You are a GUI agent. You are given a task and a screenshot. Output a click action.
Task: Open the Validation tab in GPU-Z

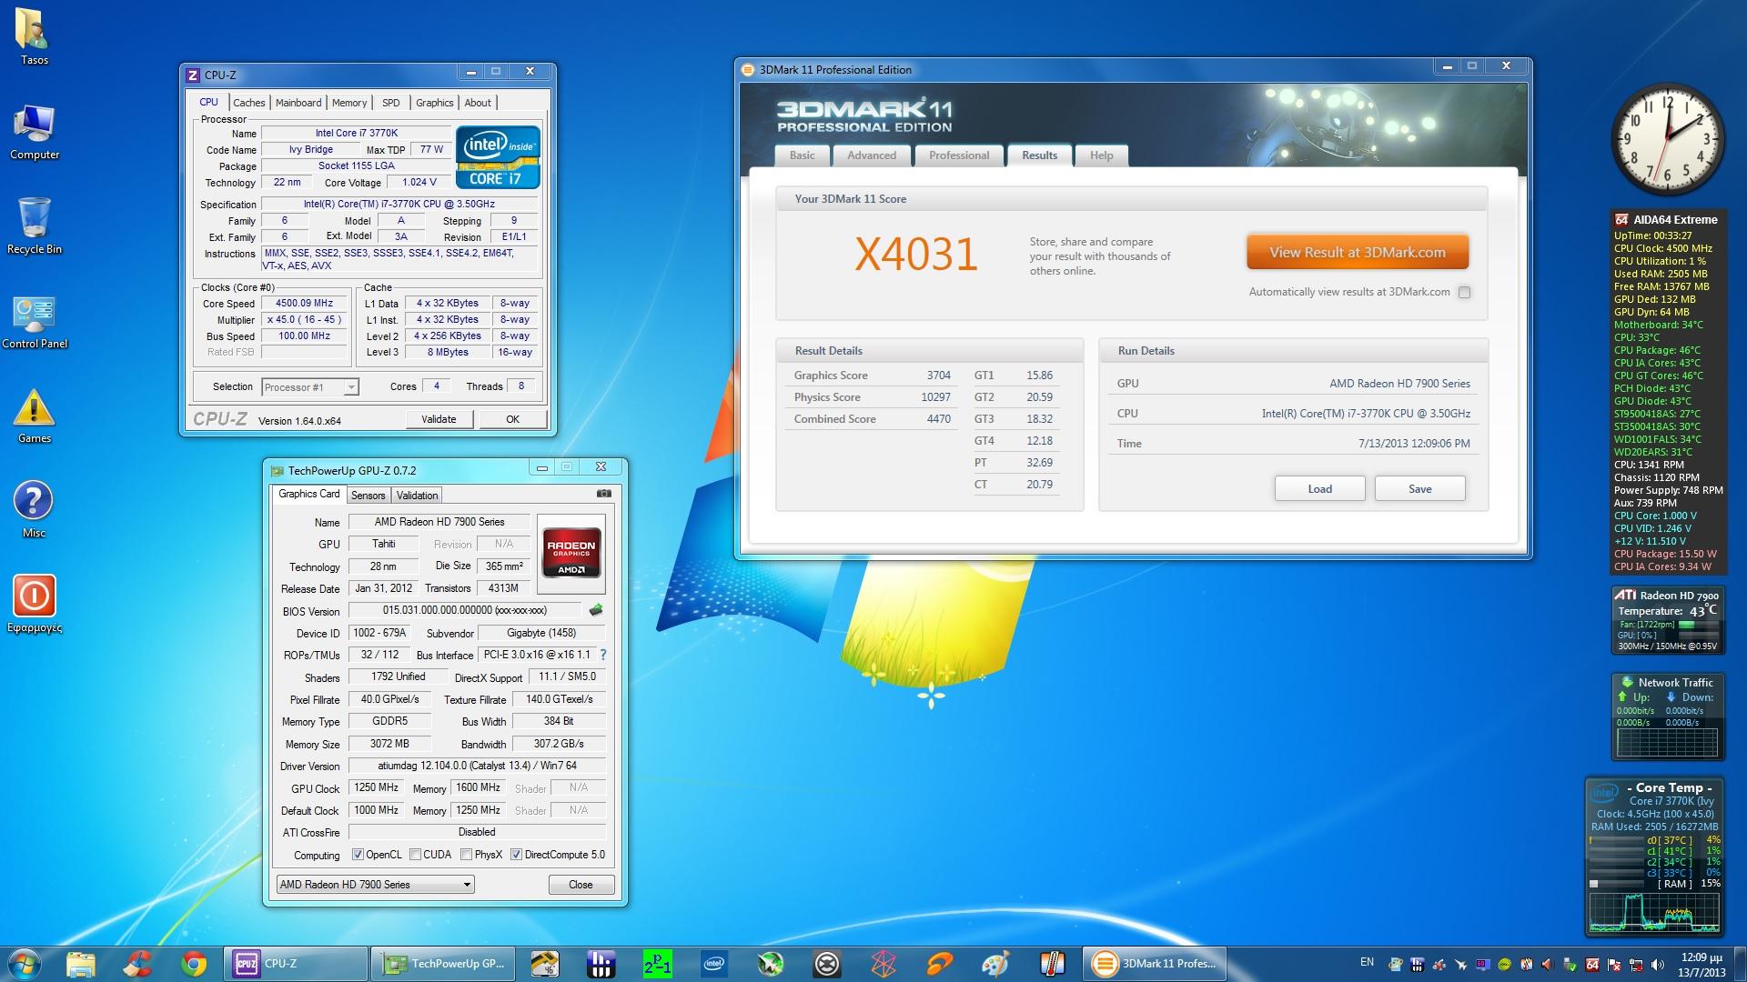(417, 496)
